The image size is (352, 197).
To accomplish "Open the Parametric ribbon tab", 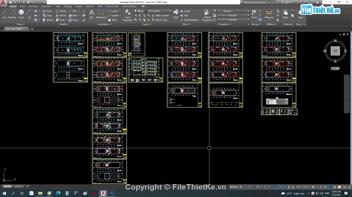I will (46, 7).
